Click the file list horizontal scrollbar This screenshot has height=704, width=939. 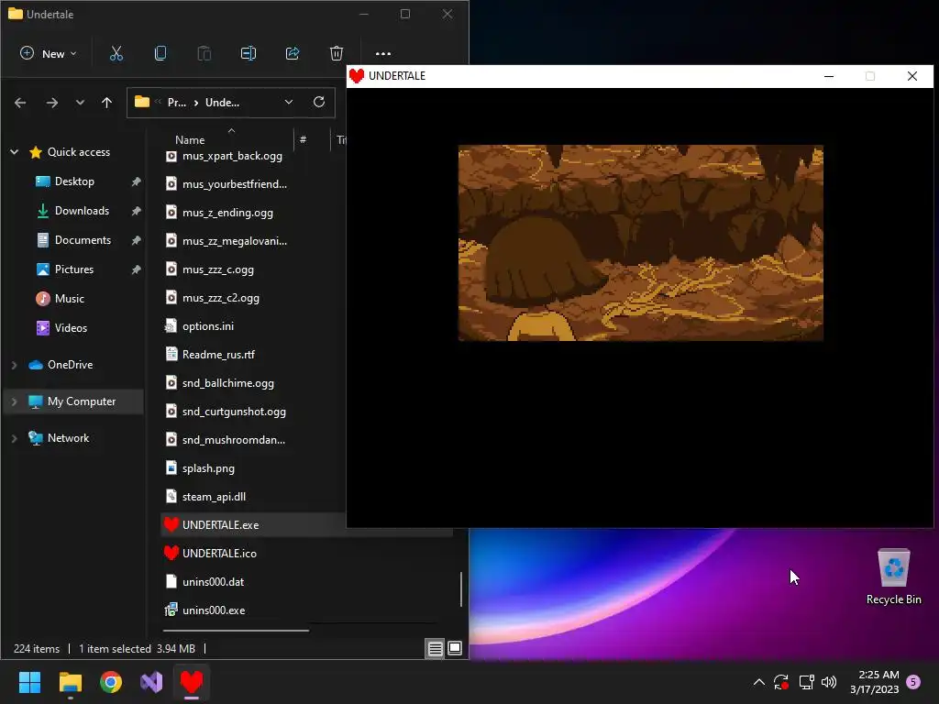point(236,631)
